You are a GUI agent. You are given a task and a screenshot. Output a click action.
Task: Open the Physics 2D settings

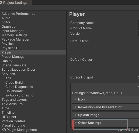(10, 48)
